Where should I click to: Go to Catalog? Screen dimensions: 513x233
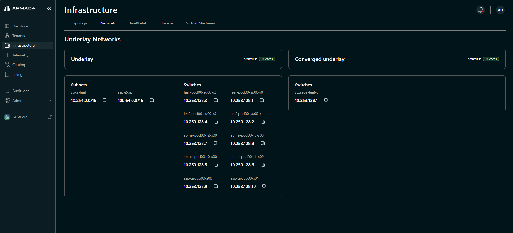(27, 65)
